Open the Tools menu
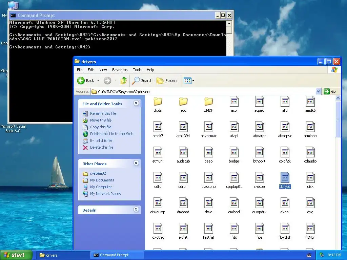Screen dimensions: 347x260 click(x=137, y=70)
